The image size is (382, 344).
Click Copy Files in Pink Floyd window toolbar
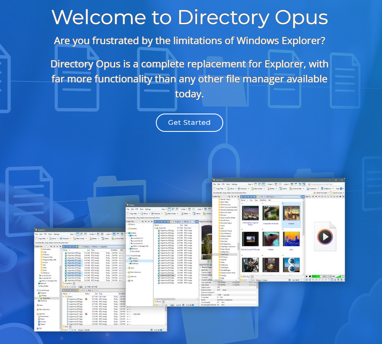[x=219, y=189]
